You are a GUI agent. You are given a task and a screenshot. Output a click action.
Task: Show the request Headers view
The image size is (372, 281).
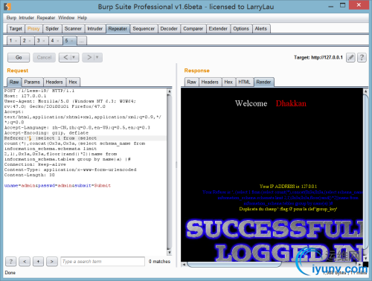click(x=54, y=82)
